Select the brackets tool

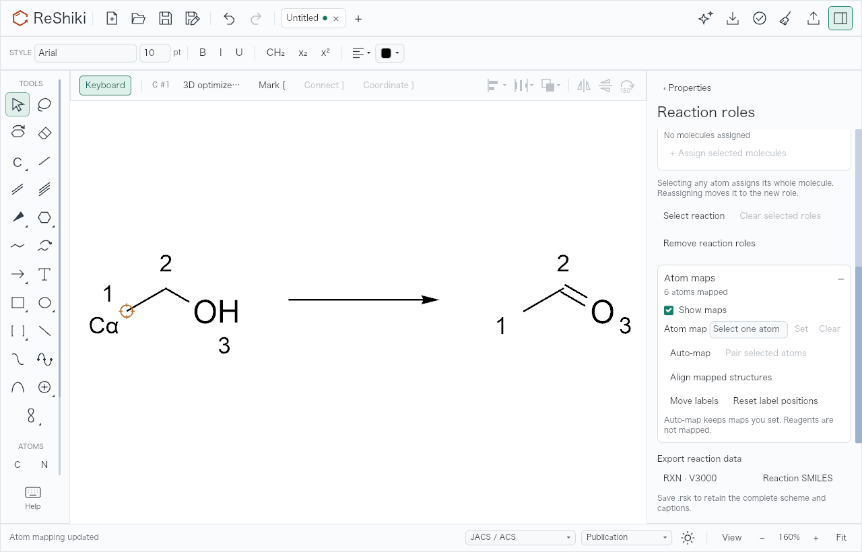click(18, 331)
